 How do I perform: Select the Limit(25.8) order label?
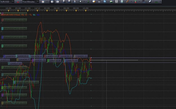[x=71, y=61]
